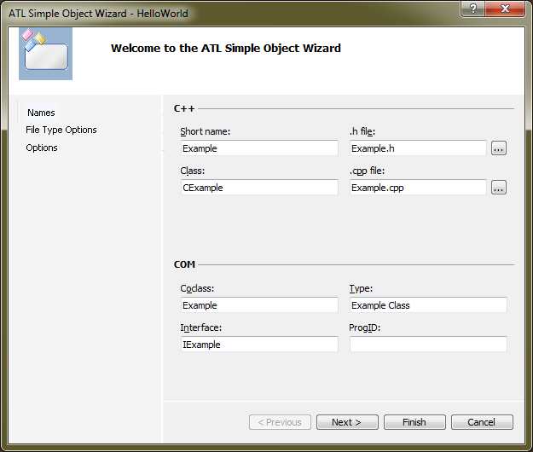533x452 pixels.
Task: Click the ATL wizard icon in the header
Action: coord(45,52)
